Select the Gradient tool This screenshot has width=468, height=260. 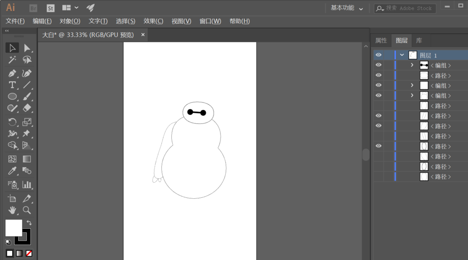[27, 159]
